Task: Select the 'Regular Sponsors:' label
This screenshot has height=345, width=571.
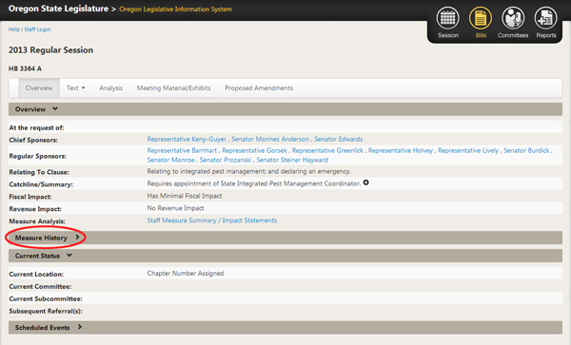Action: click(37, 156)
